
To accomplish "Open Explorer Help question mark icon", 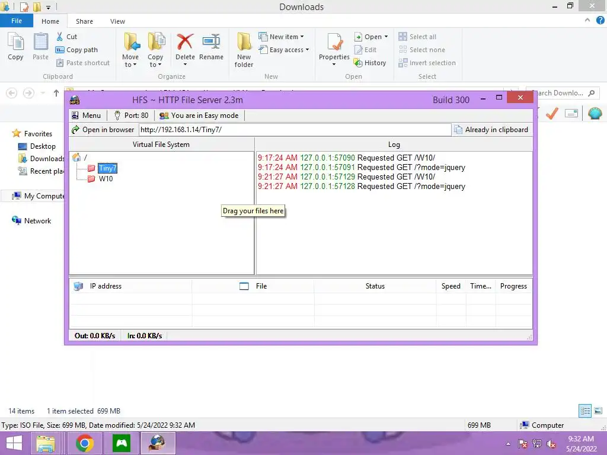I will tap(600, 20).
